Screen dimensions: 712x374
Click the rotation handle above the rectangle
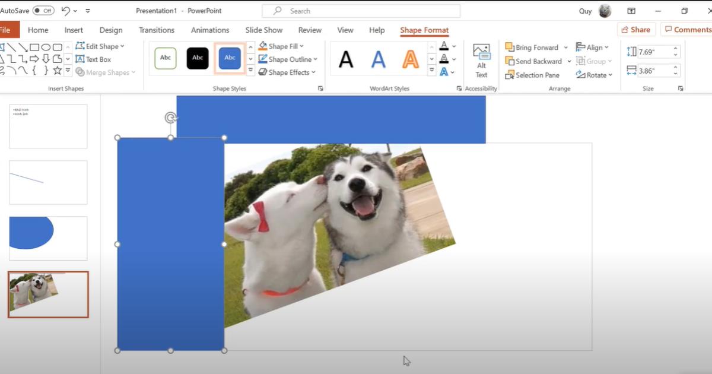171,118
